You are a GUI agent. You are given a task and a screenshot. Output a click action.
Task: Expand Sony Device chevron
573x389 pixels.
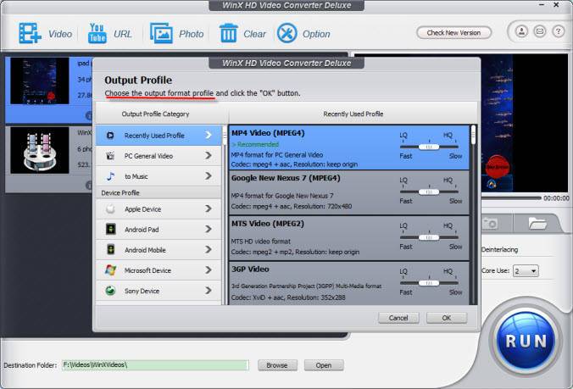pos(209,291)
